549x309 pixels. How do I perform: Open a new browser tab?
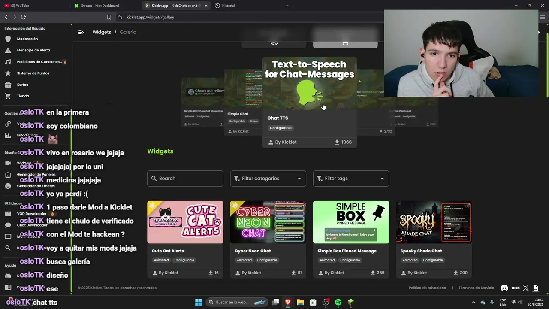coord(287,6)
